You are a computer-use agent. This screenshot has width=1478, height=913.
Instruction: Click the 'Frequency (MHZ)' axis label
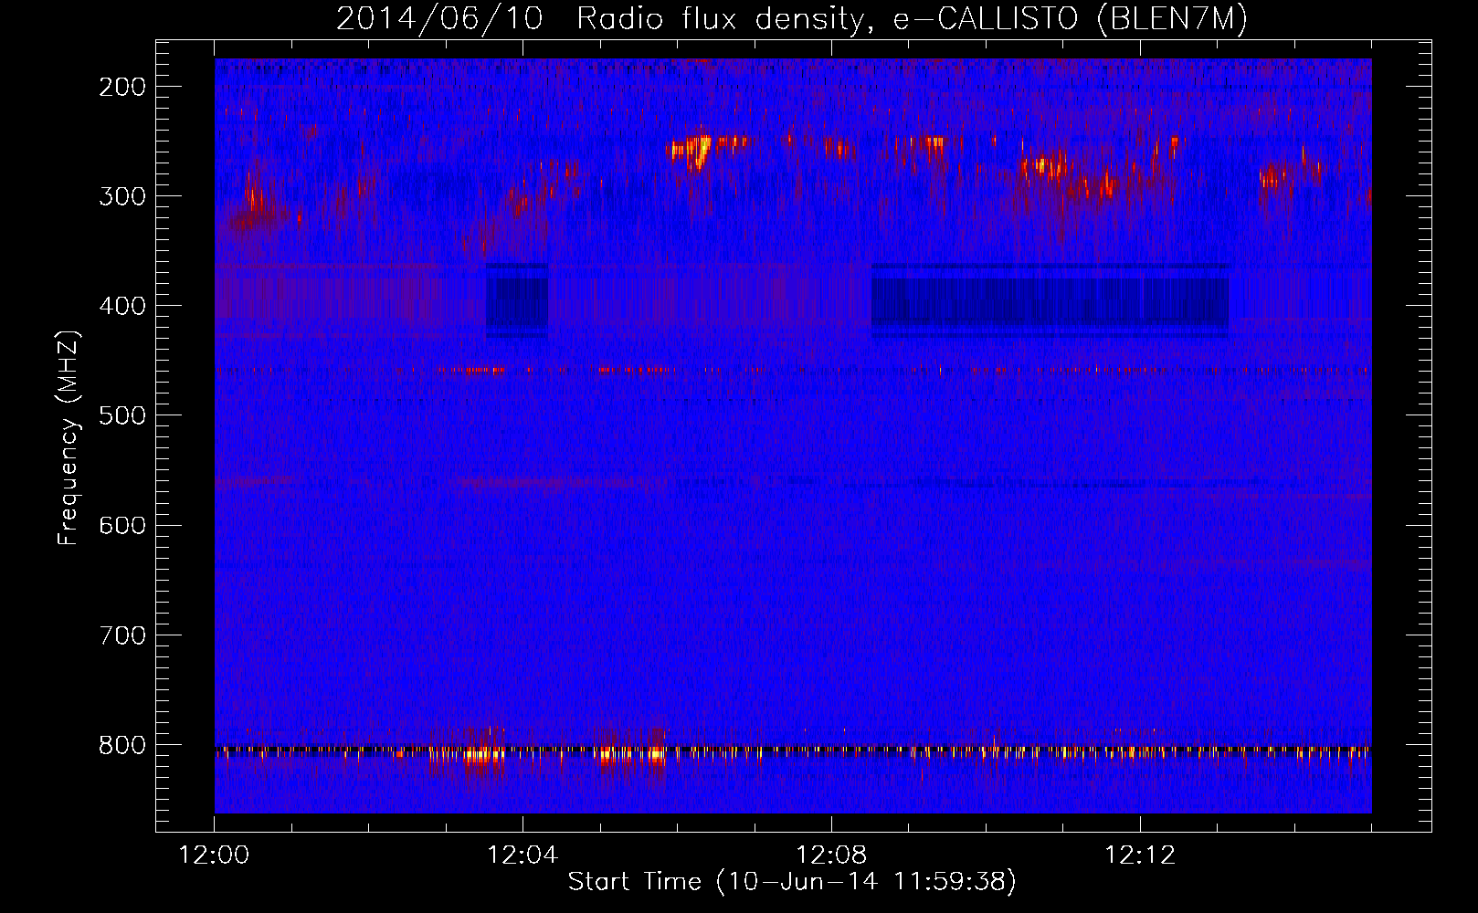(x=69, y=437)
